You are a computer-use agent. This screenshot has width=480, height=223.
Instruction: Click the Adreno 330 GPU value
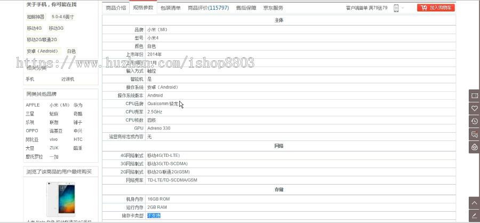click(x=159, y=128)
